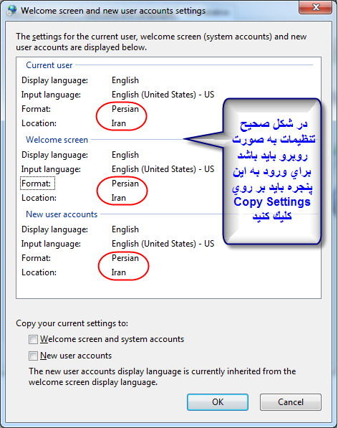Click the inherited display language note text
Screen dimensions: 338x428
[x=162, y=376]
